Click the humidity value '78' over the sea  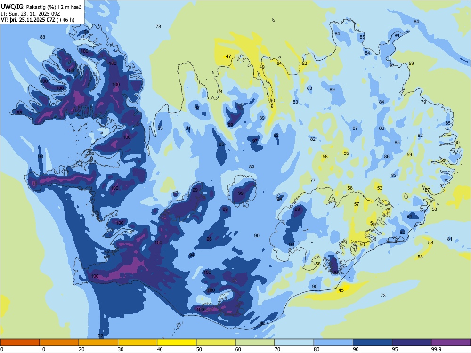[x=158, y=27]
